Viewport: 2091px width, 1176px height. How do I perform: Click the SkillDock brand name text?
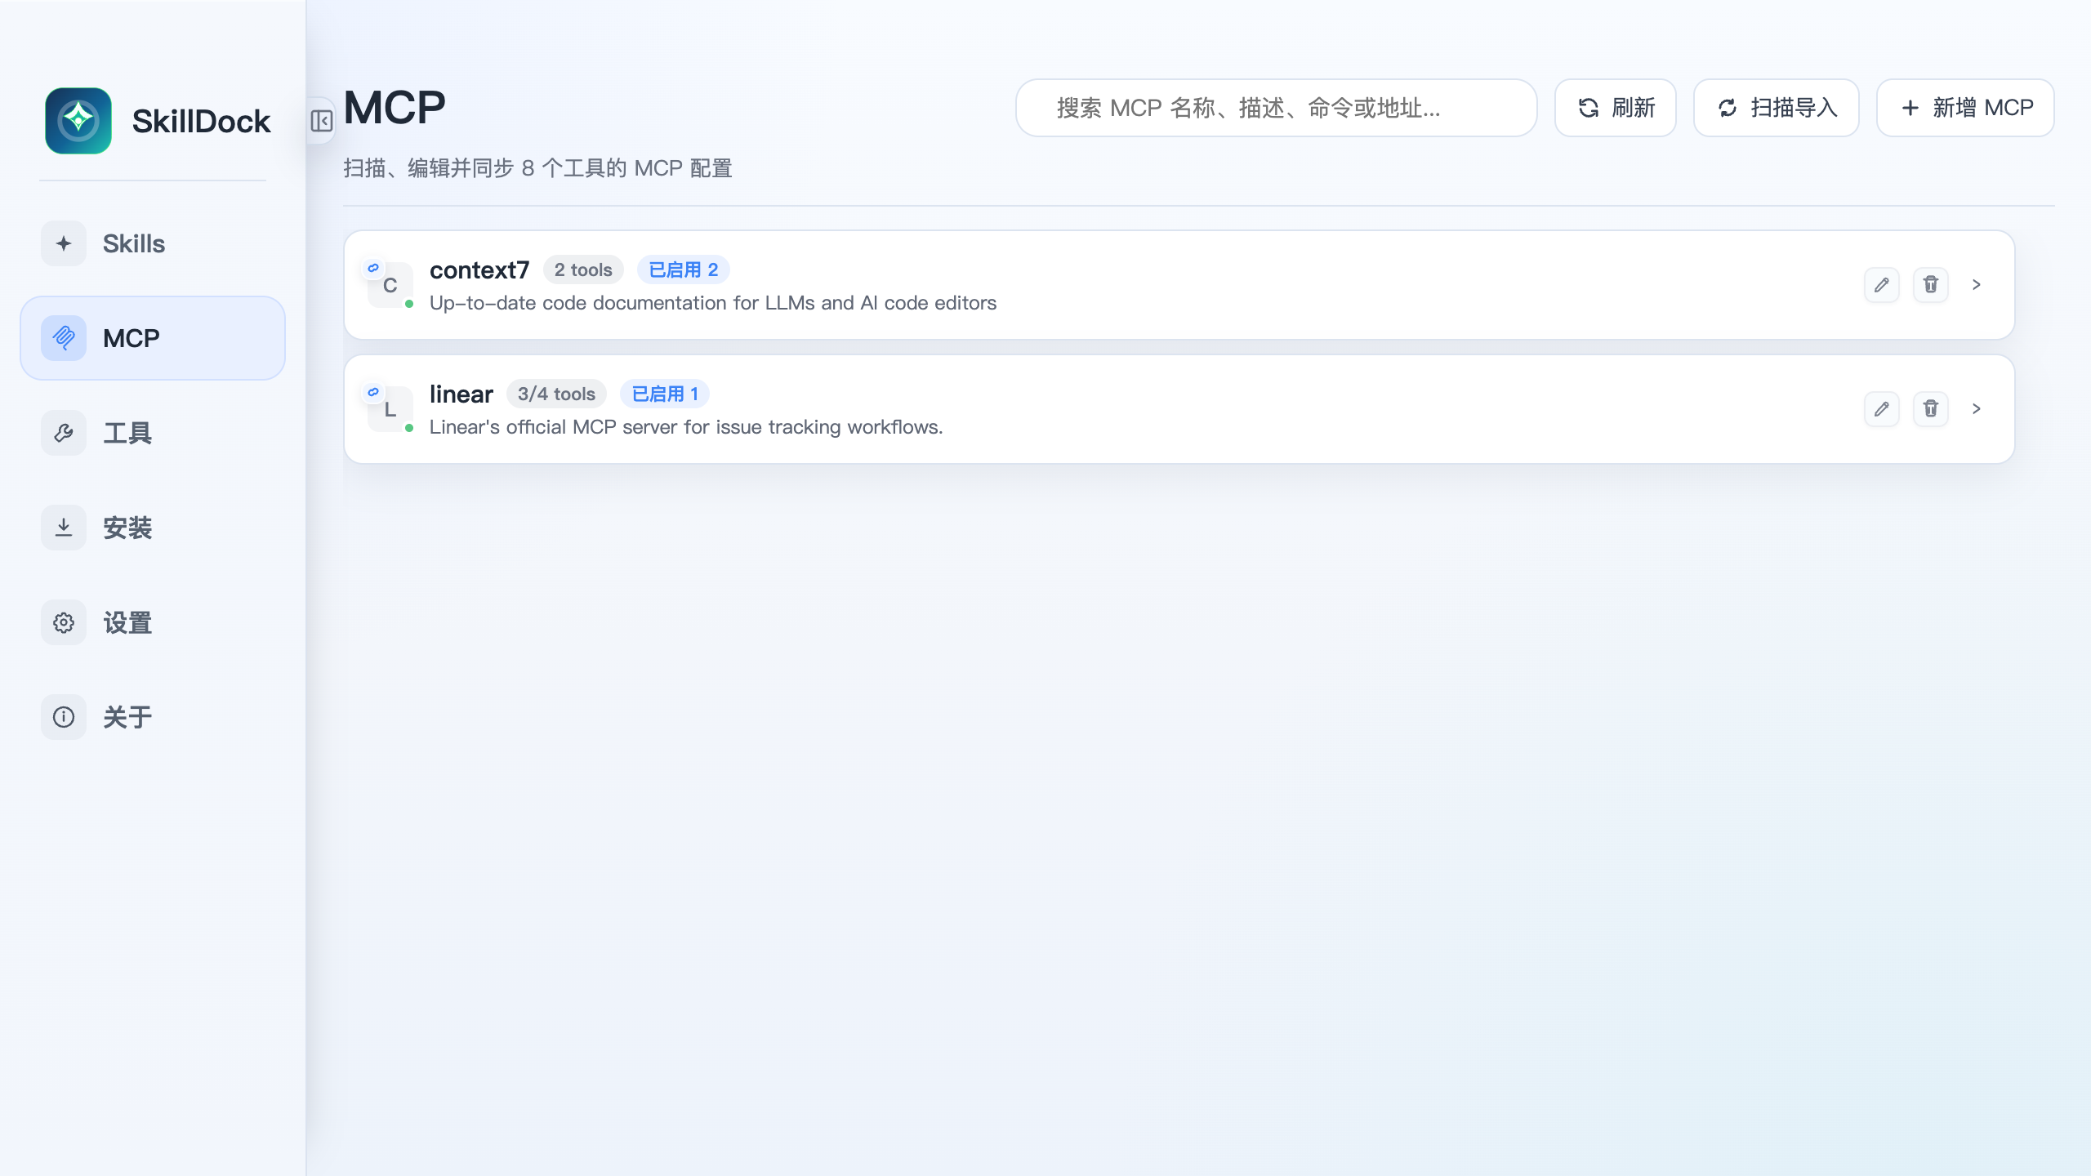coord(201,121)
